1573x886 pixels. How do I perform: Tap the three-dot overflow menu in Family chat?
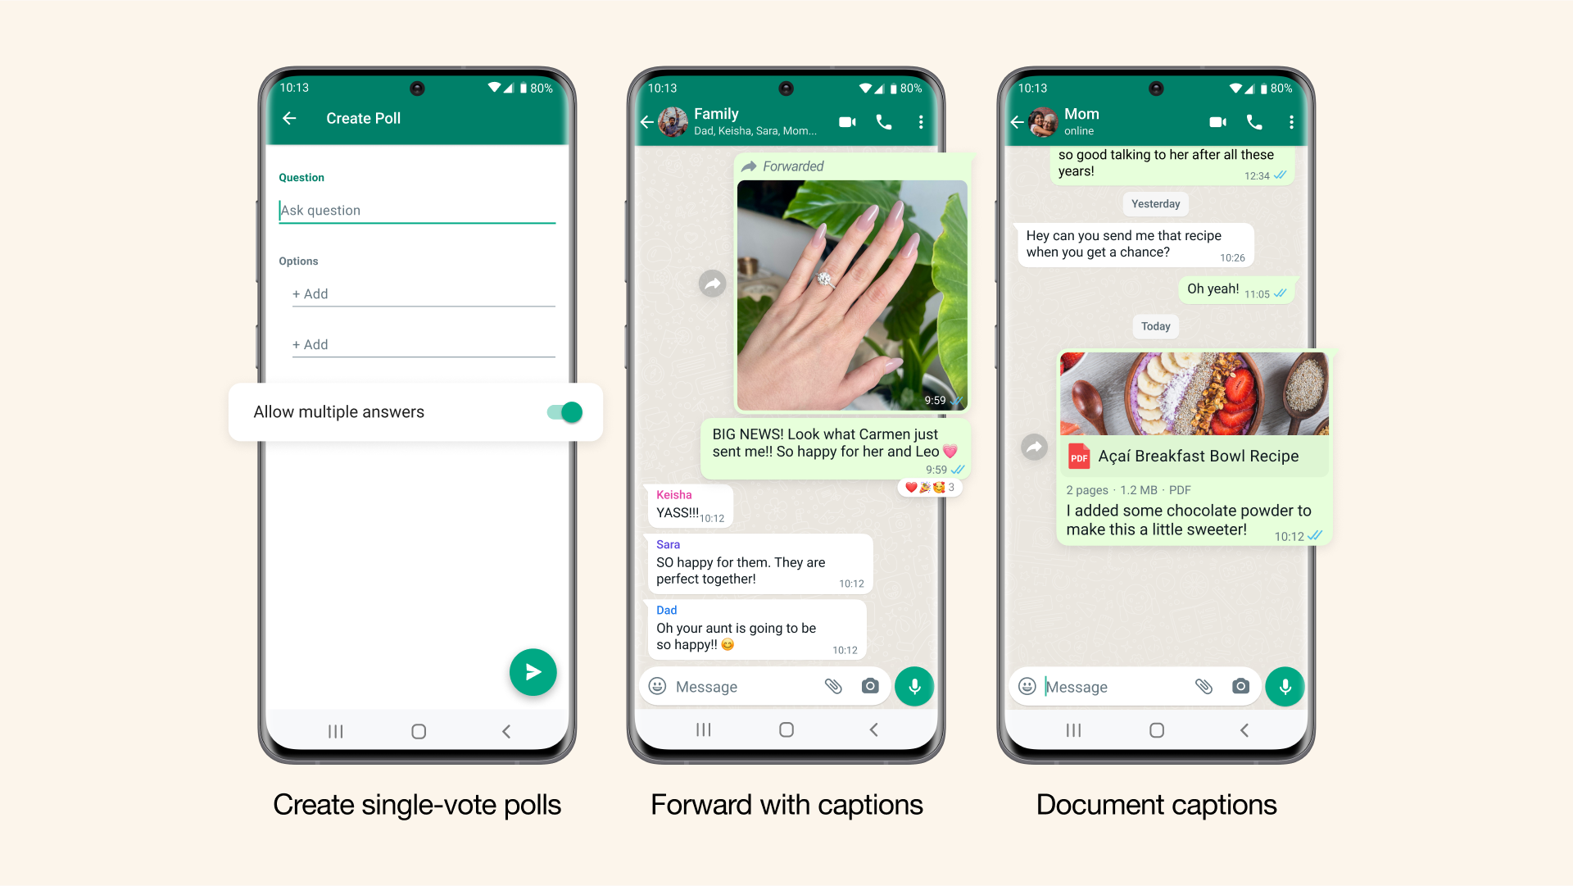pos(922,122)
